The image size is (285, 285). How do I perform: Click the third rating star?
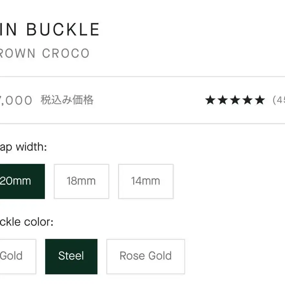235,100
